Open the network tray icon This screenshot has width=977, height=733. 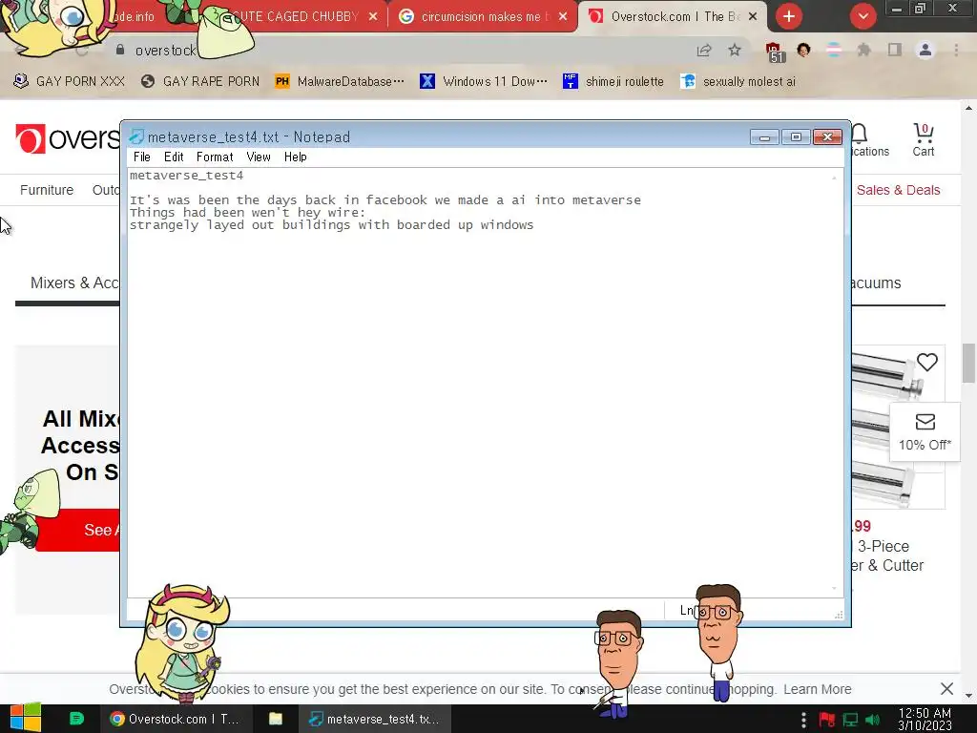coord(850,720)
